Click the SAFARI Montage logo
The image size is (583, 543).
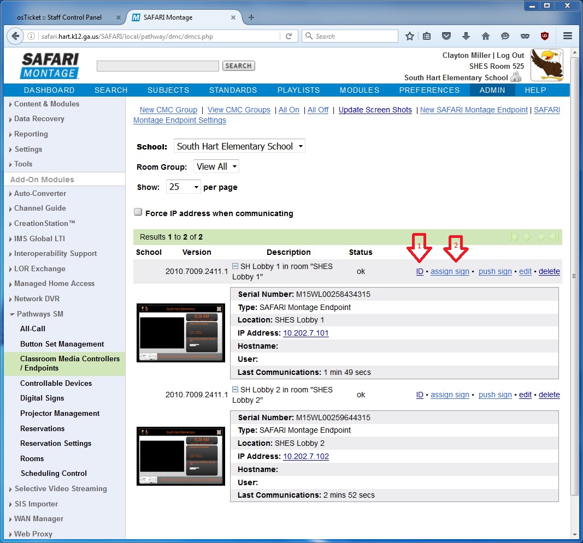[50, 66]
